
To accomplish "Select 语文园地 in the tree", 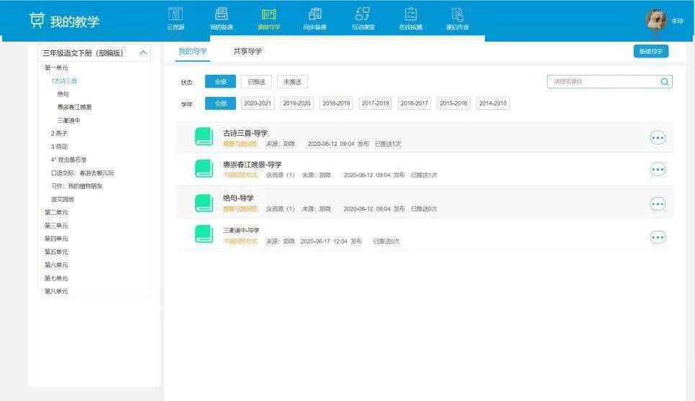I will tap(63, 199).
